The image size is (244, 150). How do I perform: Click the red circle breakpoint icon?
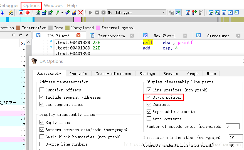(x=28, y=12)
